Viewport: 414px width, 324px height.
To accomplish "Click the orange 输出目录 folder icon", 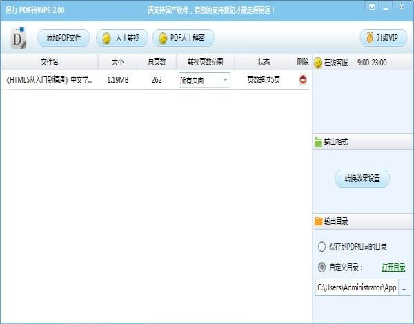I will coord(318,221).
